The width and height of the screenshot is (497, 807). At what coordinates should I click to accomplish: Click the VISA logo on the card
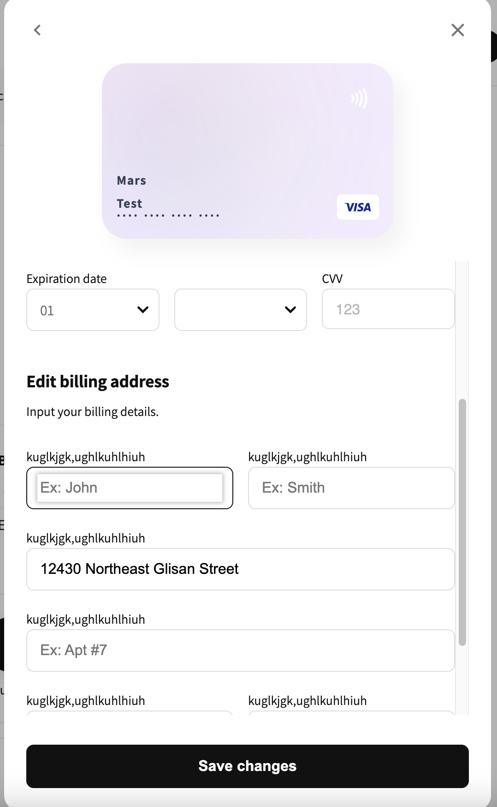tap(358, 207)
